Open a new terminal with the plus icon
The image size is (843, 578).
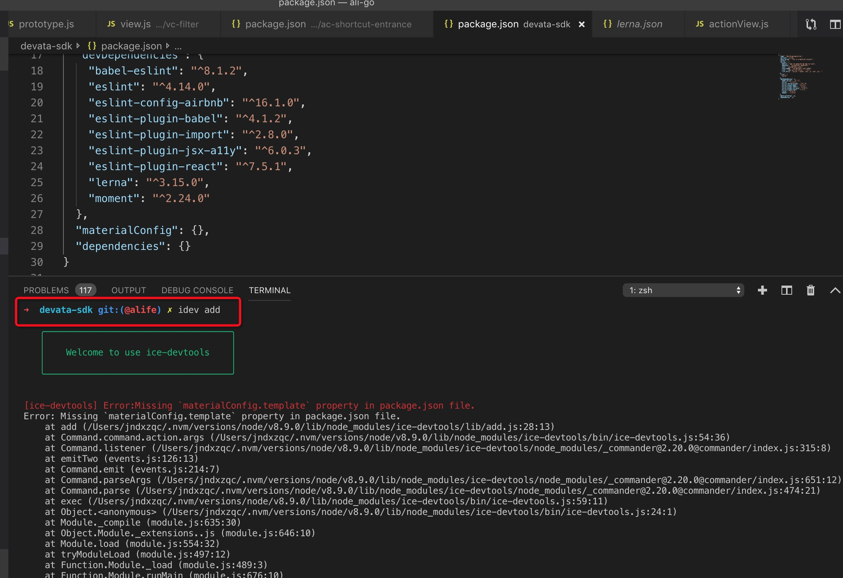coord(762,290)
